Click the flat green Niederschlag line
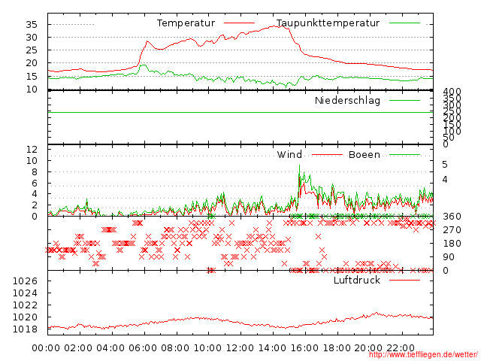Viewport: 481px width, 361px height. tap(240, 112)
